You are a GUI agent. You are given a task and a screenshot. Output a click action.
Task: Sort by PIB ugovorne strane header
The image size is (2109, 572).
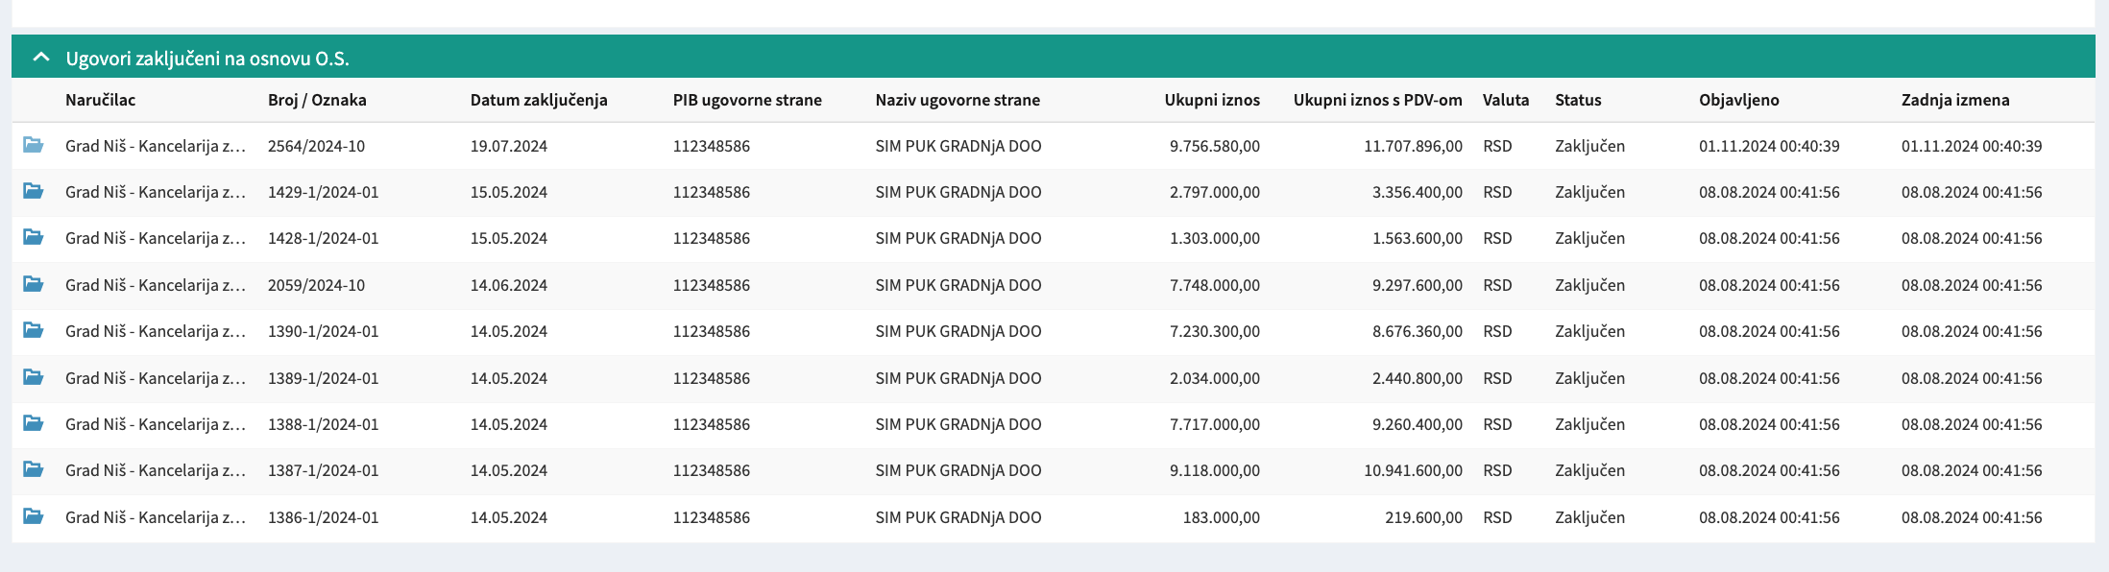point(747,100)
